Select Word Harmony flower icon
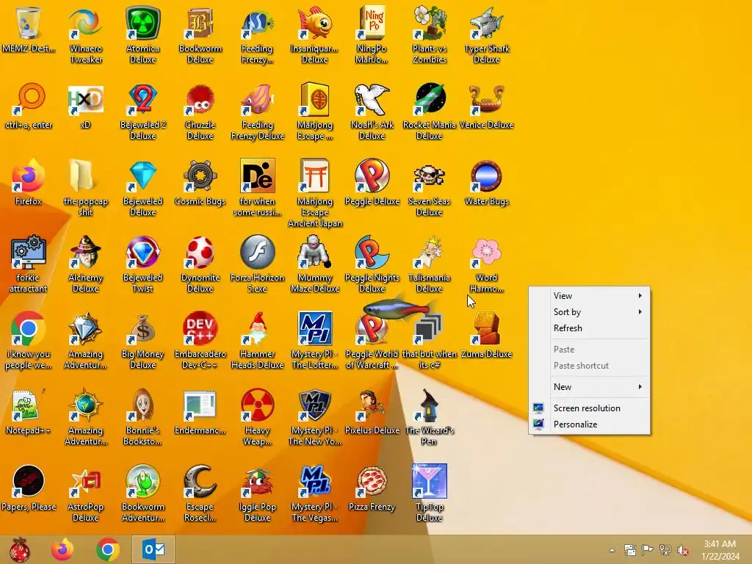 point(486,252)
